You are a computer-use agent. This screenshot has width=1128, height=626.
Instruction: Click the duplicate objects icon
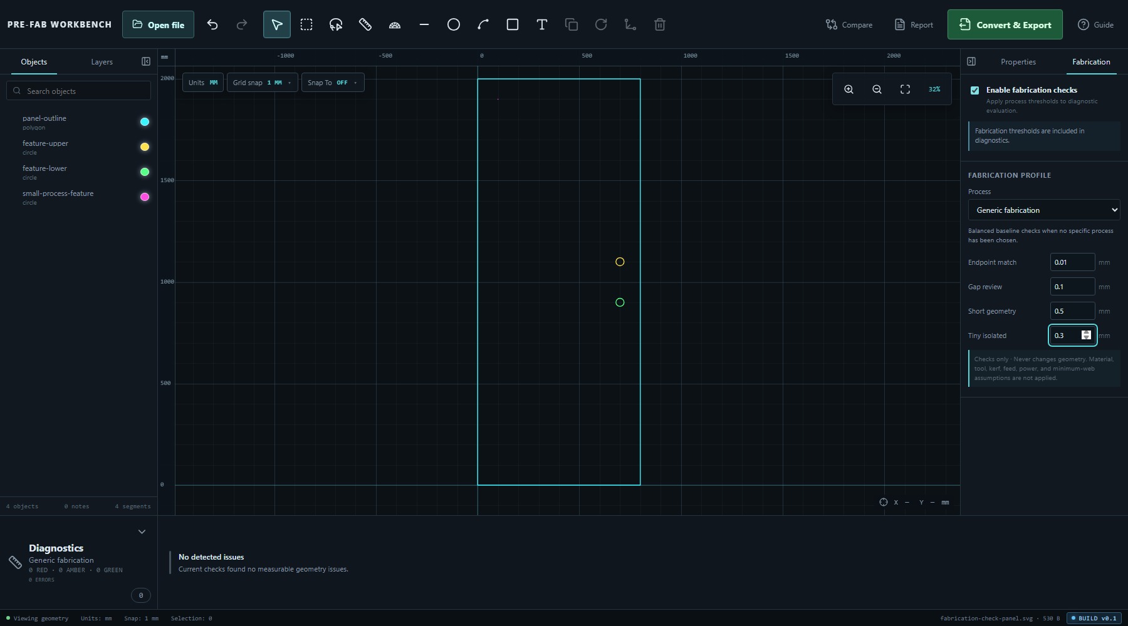(x=572, y=24)
